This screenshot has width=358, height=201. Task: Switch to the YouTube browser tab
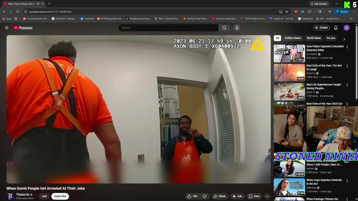(23, 4)
